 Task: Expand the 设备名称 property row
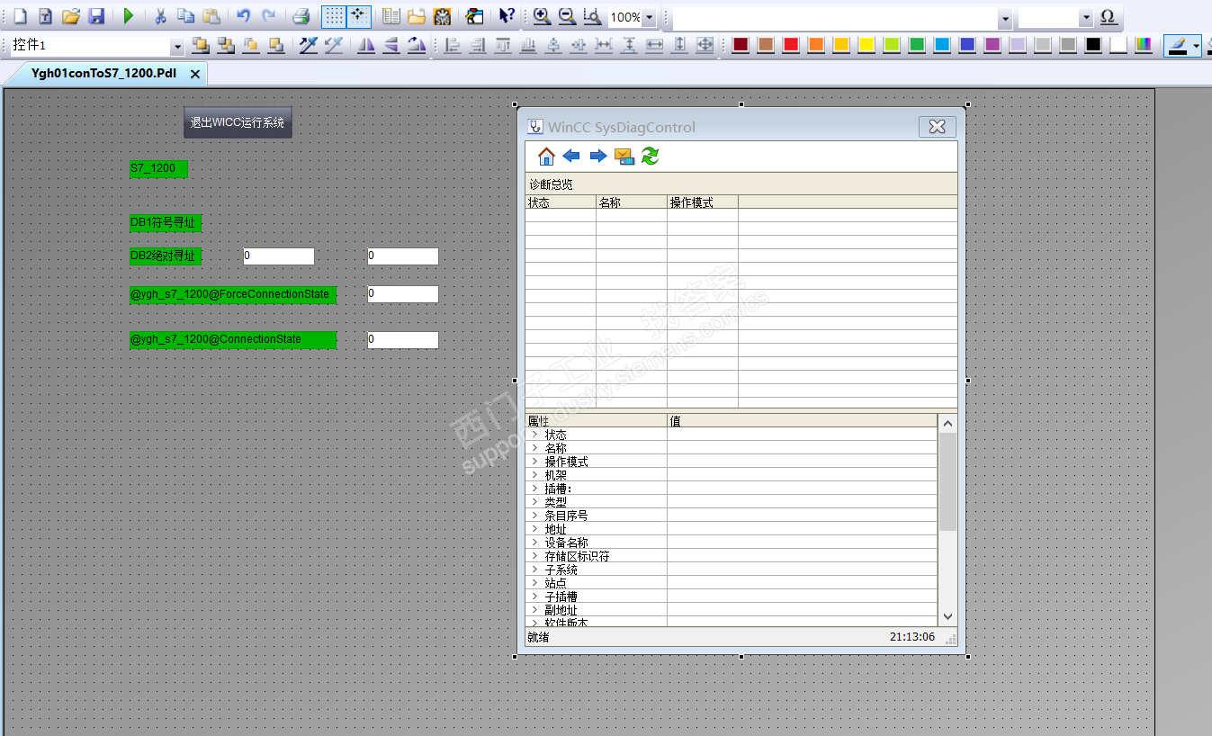tap(534, 543)
